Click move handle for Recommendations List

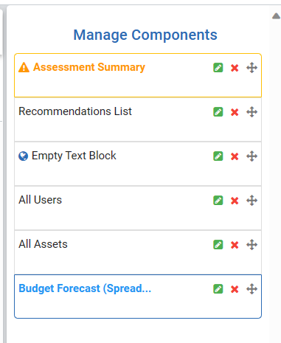tap(252, 112)
